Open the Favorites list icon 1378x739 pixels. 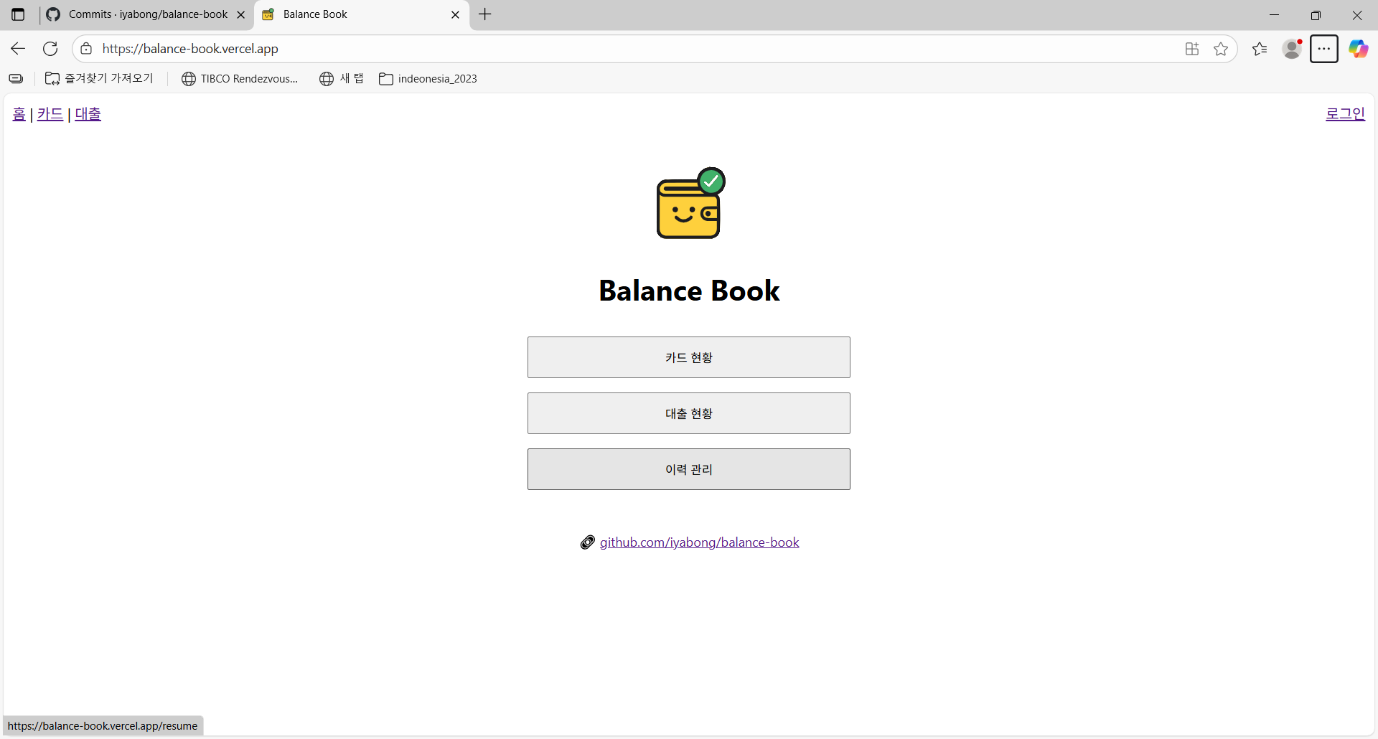1260,49
